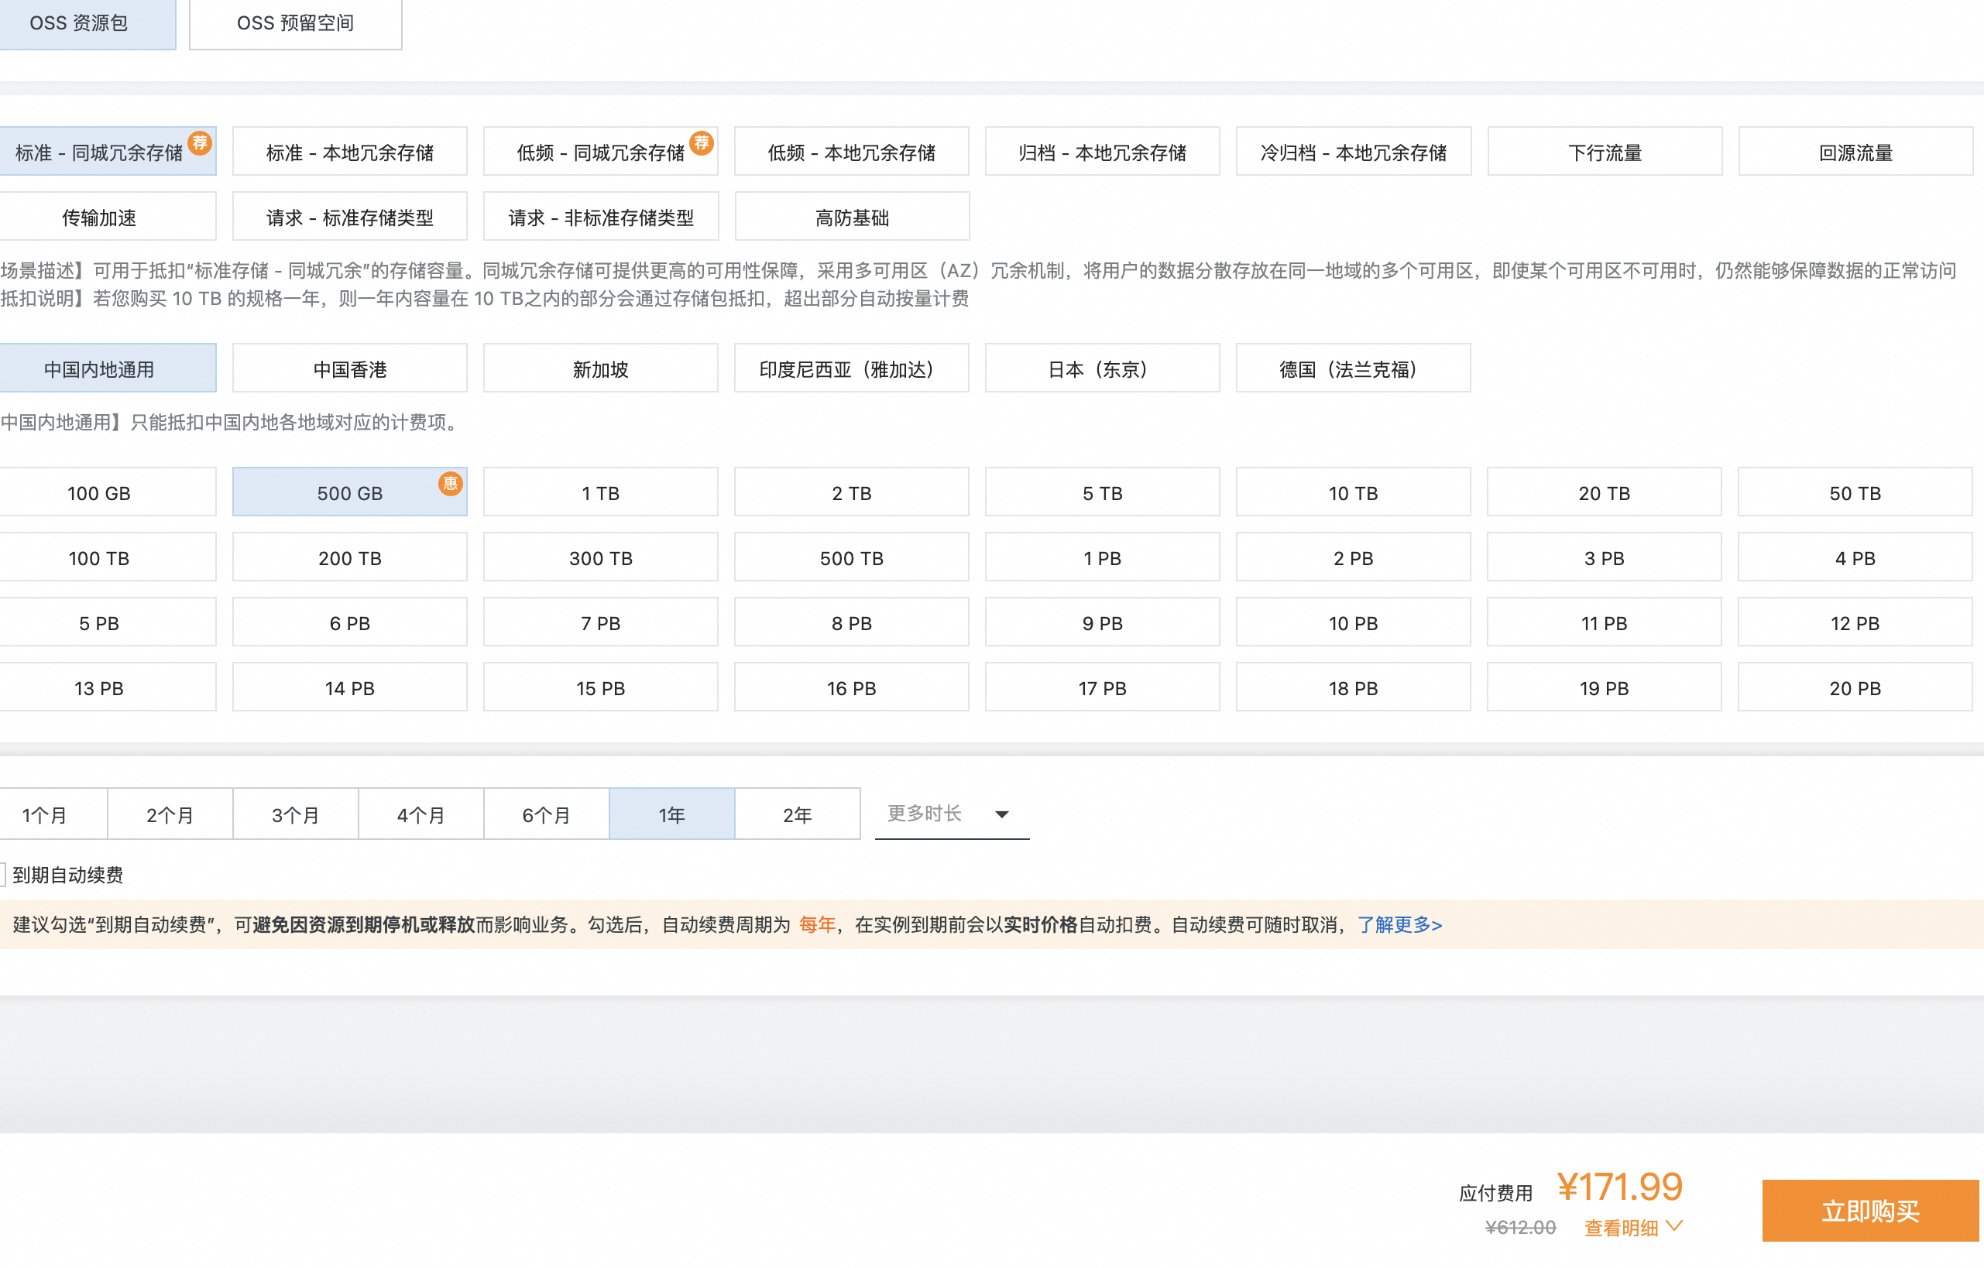This screenshot has width=1984, height=1268.
Task: Click the 更多时长 dropdown arrow
Action: click(x=1002, y=814)
